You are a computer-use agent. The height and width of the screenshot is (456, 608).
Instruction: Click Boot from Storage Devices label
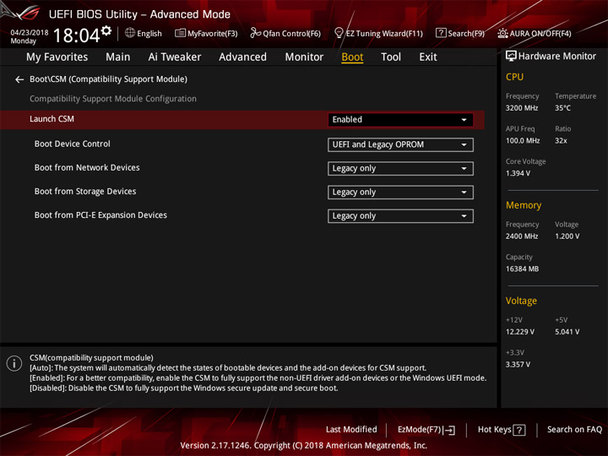(85, 192)
